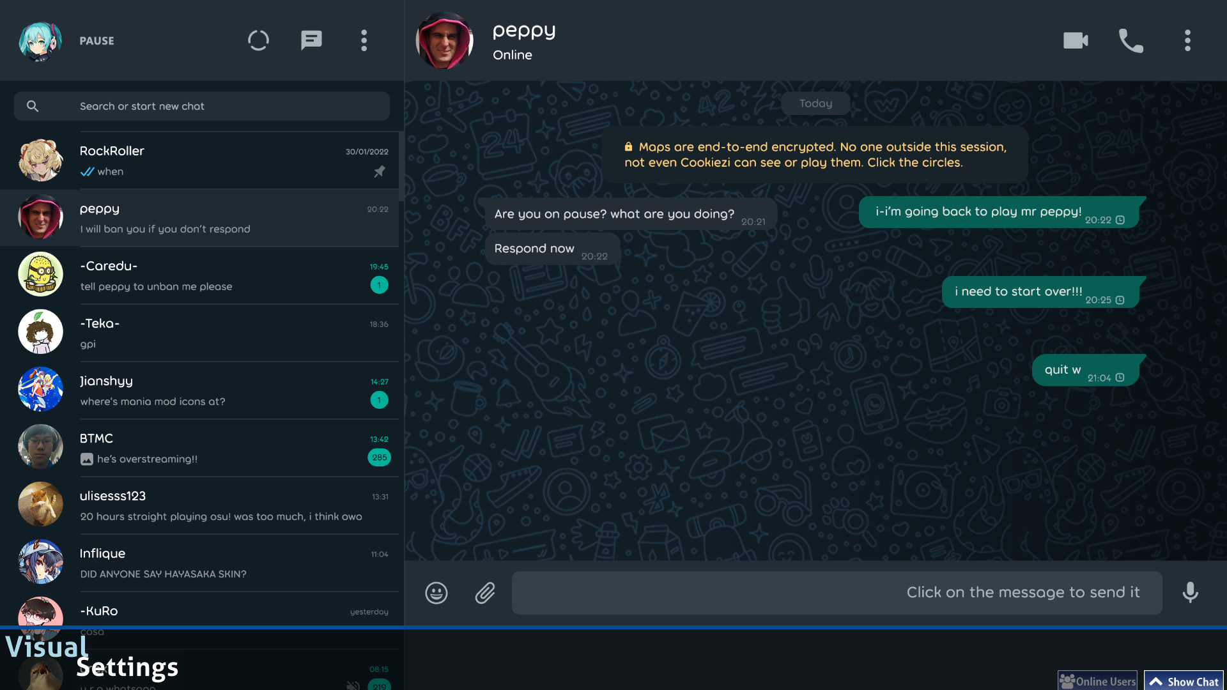Image resolution: width=1227 pixels, height=690 pixels.
Task: Click the pin icon on RockRoller chat
Action: [380, 171]
